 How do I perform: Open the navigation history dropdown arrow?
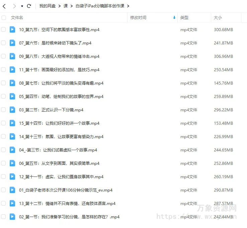[x=22, y=6]
